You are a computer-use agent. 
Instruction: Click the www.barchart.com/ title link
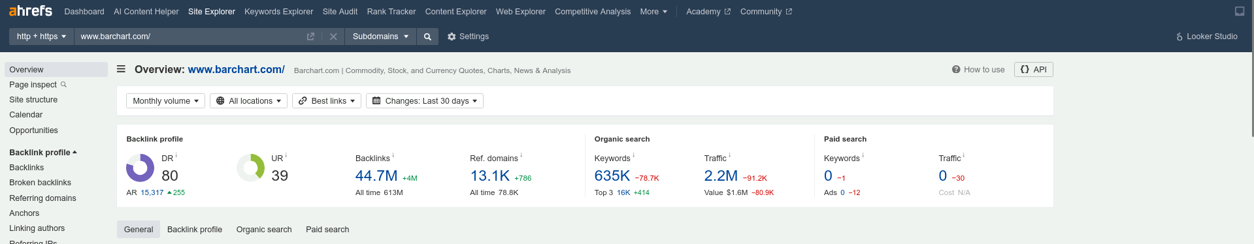[237, 69]
